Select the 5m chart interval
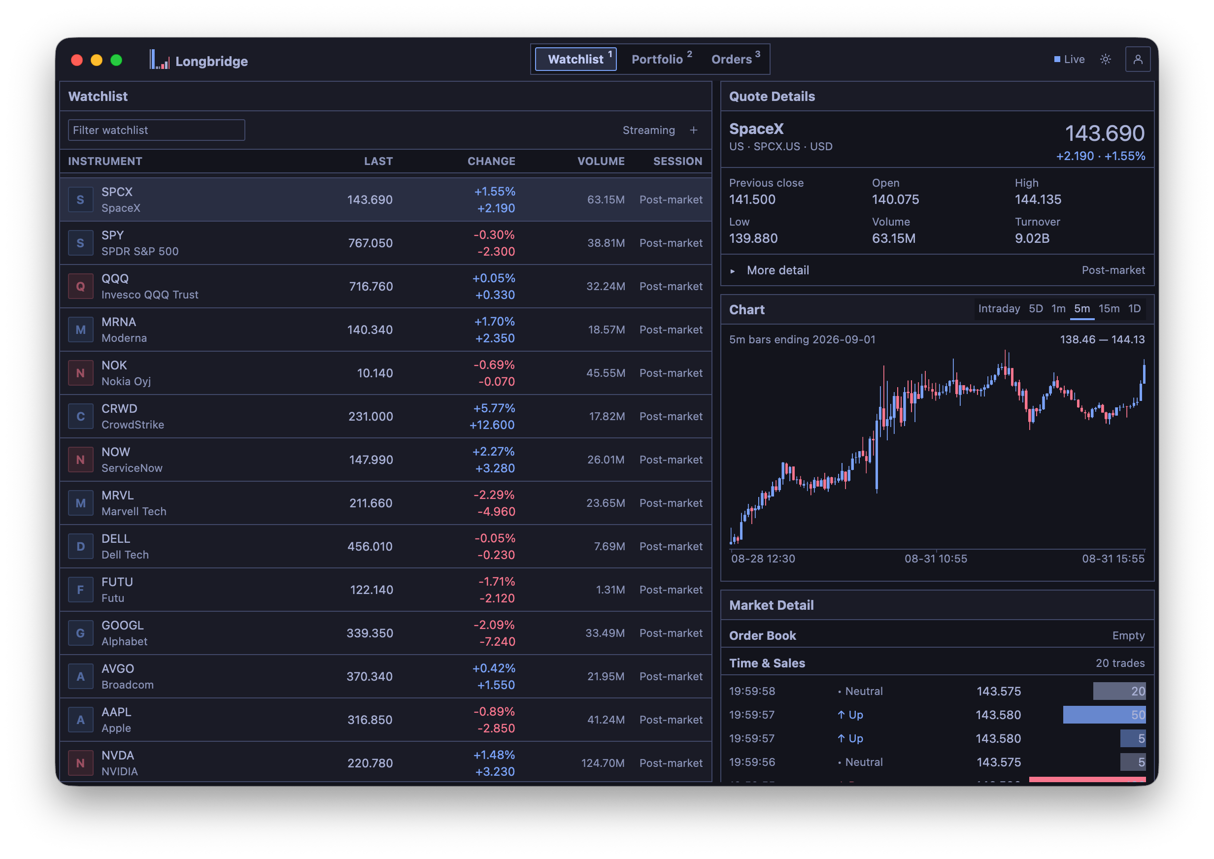This screenshot has width=1214, height=859. 1081,308
